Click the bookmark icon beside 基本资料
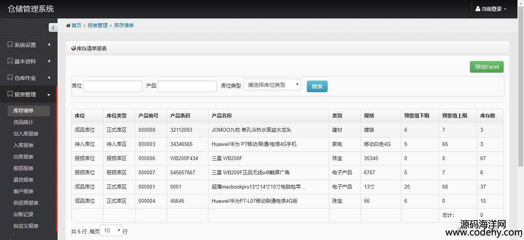 point(10,61)
